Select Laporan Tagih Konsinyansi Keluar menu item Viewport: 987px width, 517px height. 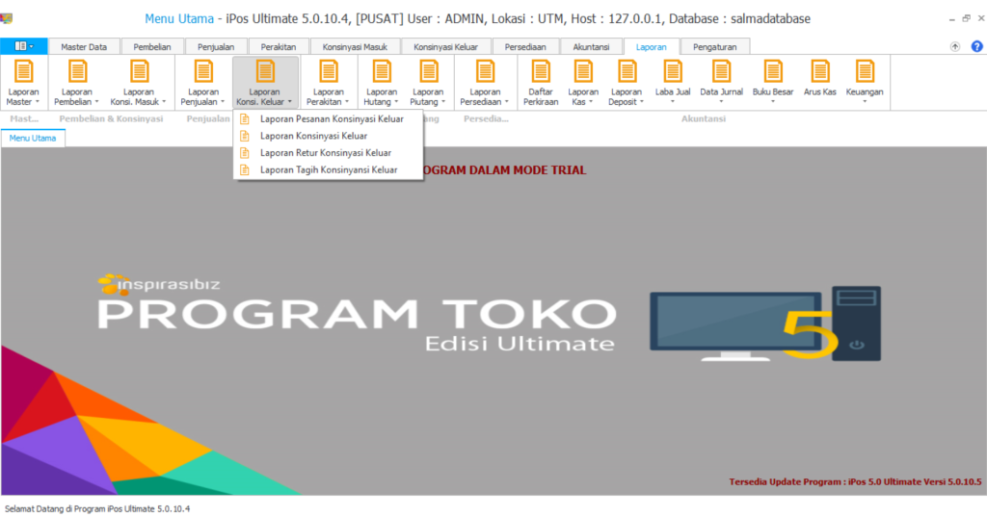[328, 169]
